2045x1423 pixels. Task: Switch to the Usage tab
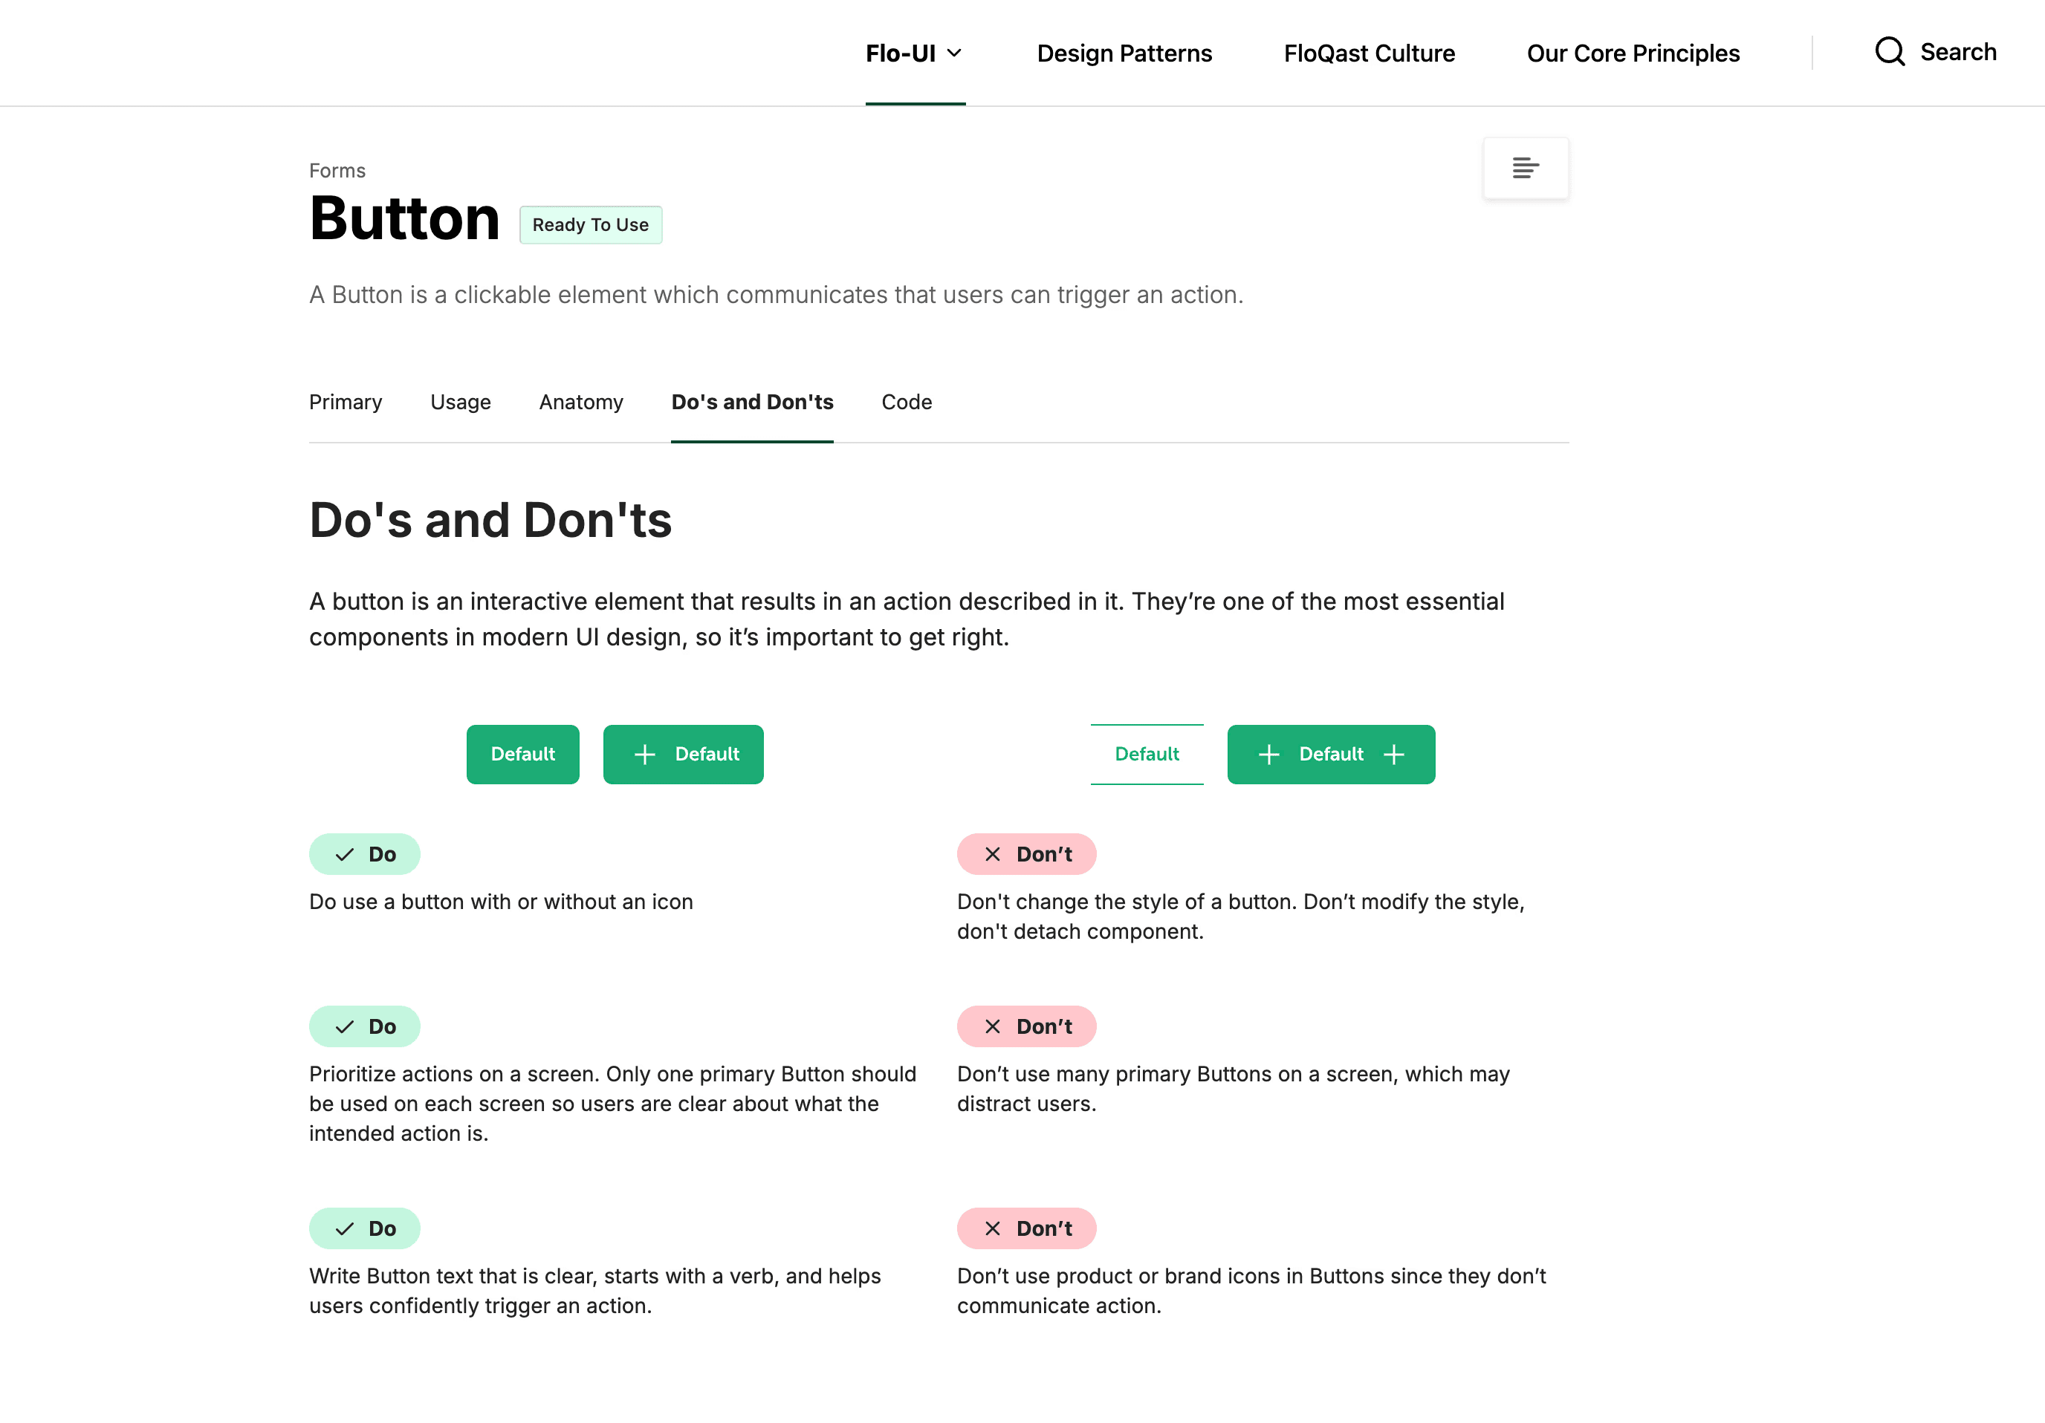(461, 403)
